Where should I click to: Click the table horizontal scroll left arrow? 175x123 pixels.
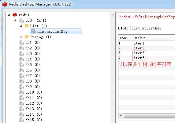pos(121,115)
